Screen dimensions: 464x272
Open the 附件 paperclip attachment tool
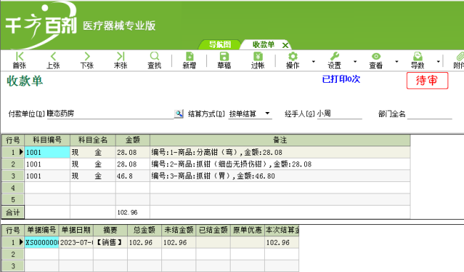click(x=459, y=61)
